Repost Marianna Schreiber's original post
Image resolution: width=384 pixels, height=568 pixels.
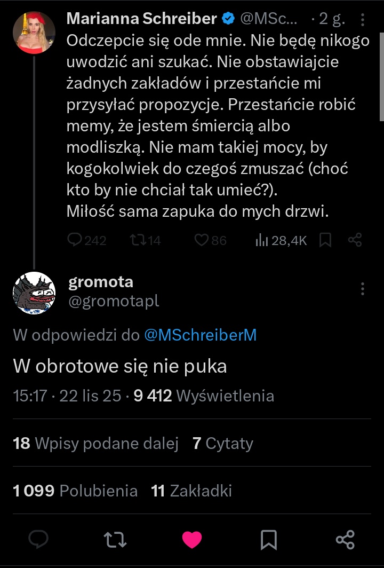[x=138, y=240]
